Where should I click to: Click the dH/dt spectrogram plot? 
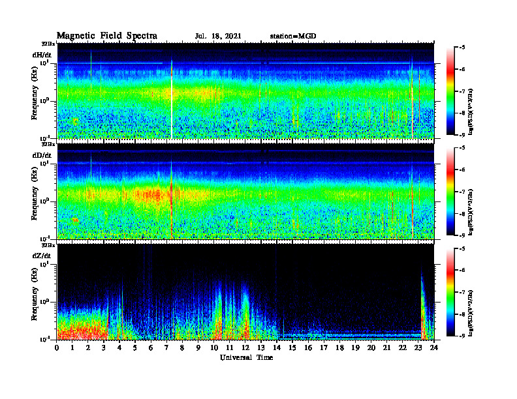[245, 91]
